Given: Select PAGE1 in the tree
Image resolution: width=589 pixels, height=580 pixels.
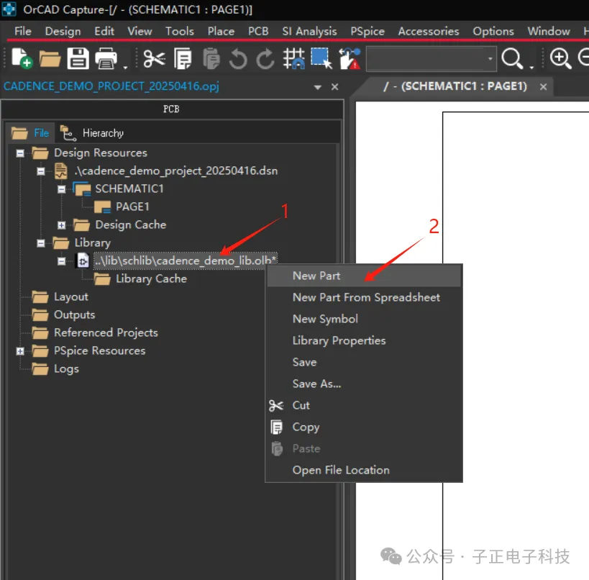Looking at the screenshot, I should [132, 207].
